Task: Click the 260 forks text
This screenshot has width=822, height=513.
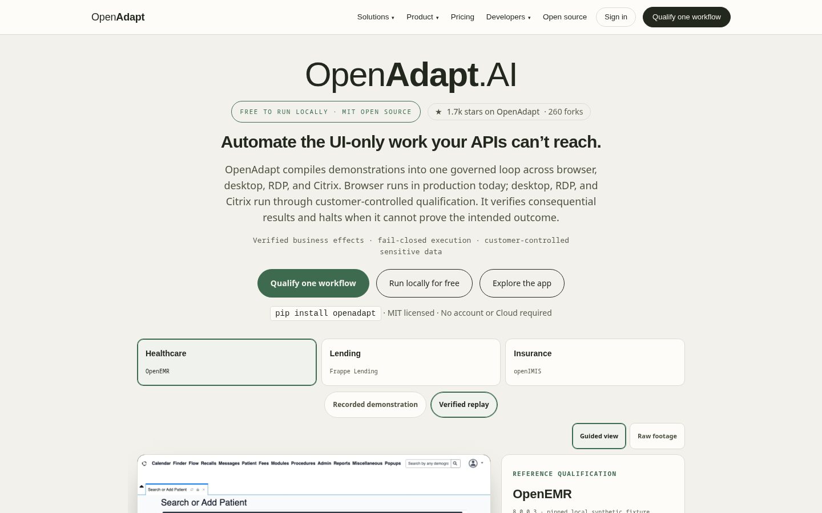Action: tap(566, 112)
